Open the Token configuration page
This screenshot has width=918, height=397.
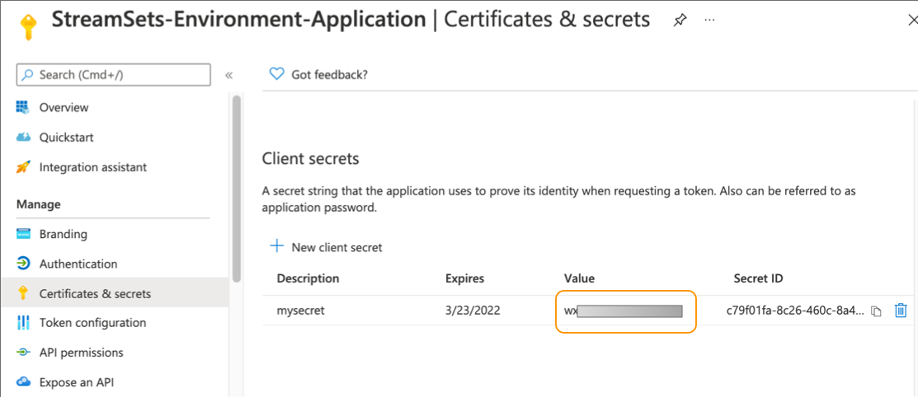coord(92,323)
